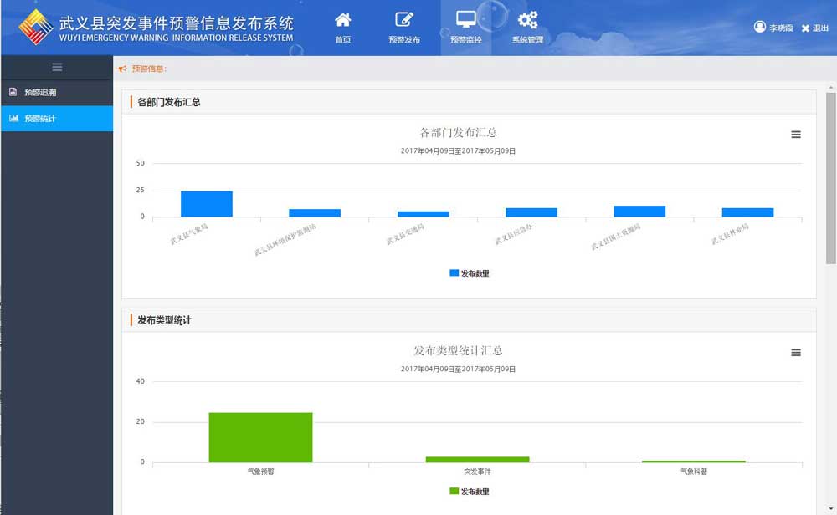
Task: Open 发布类型统计汇总 chart context menu
Action: [x=796, y=353]
